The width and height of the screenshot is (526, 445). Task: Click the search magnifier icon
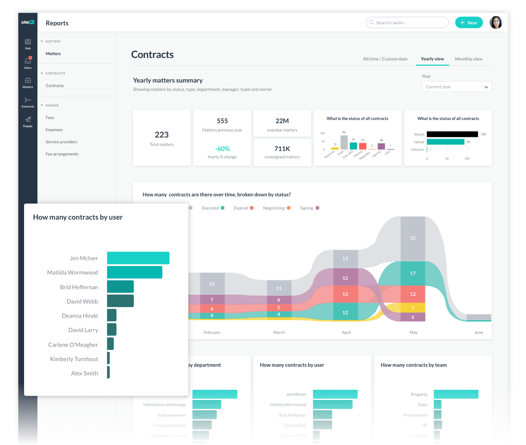[371, 22]
